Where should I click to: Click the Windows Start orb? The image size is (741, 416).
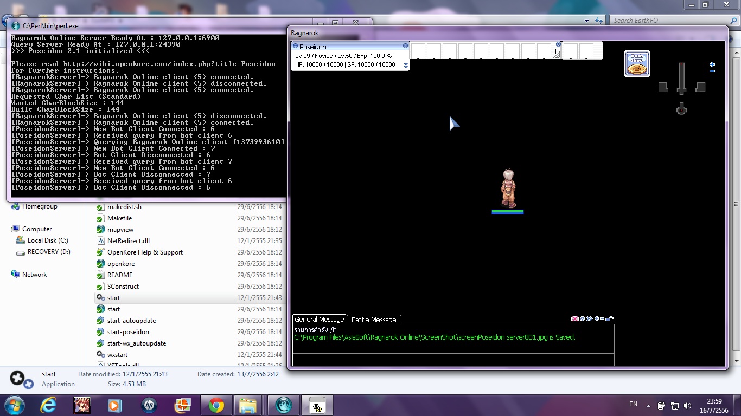point(15,405)
